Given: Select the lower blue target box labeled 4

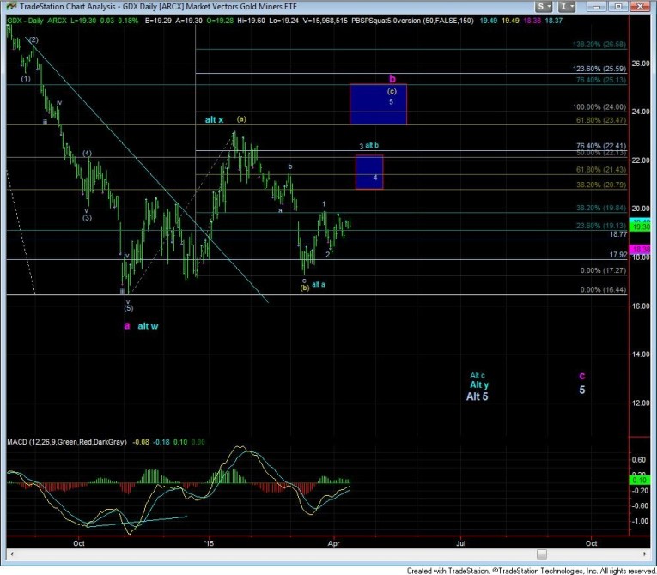Looking at the screenshot, I should tap(369, 172).
